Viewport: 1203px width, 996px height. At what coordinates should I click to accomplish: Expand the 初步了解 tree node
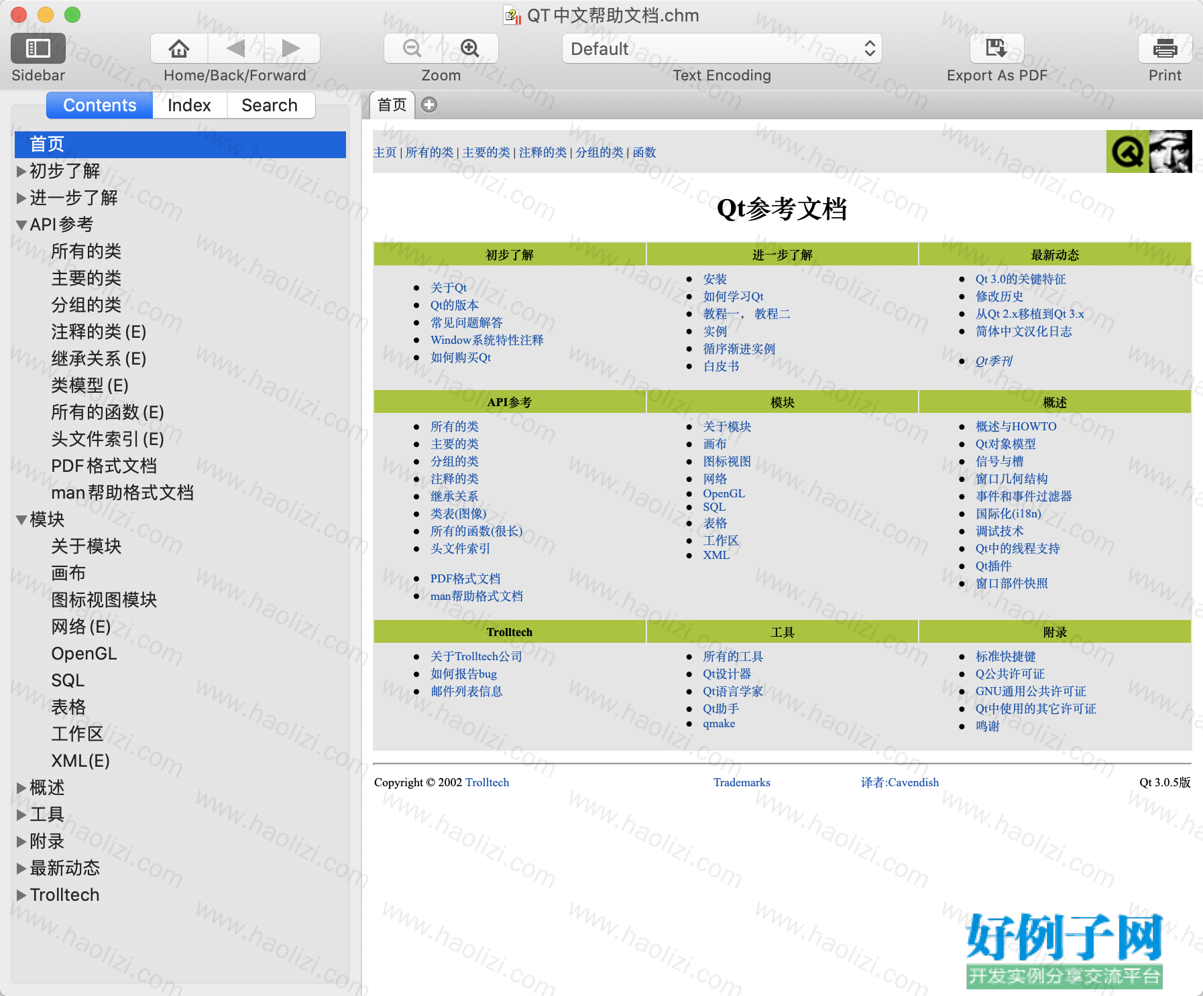[x=21, y=172]
